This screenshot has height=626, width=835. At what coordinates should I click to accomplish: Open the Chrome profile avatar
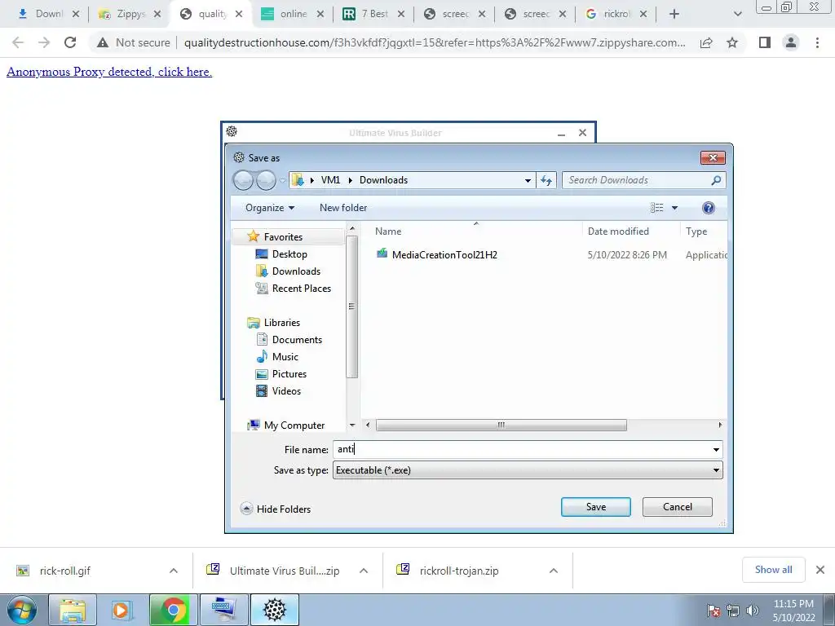tap(791, 42)
